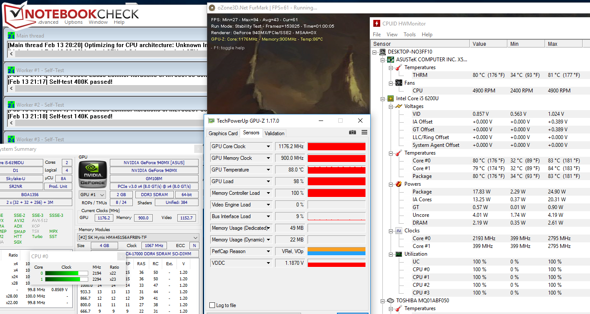Open the Tools menu in HWMonitor
The height and width of the screenshot is (314, 590).
410,35
